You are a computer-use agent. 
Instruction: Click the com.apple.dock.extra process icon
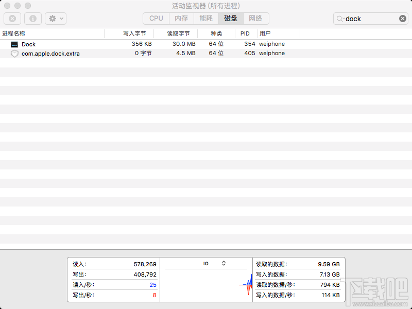(x=14, y=53)
